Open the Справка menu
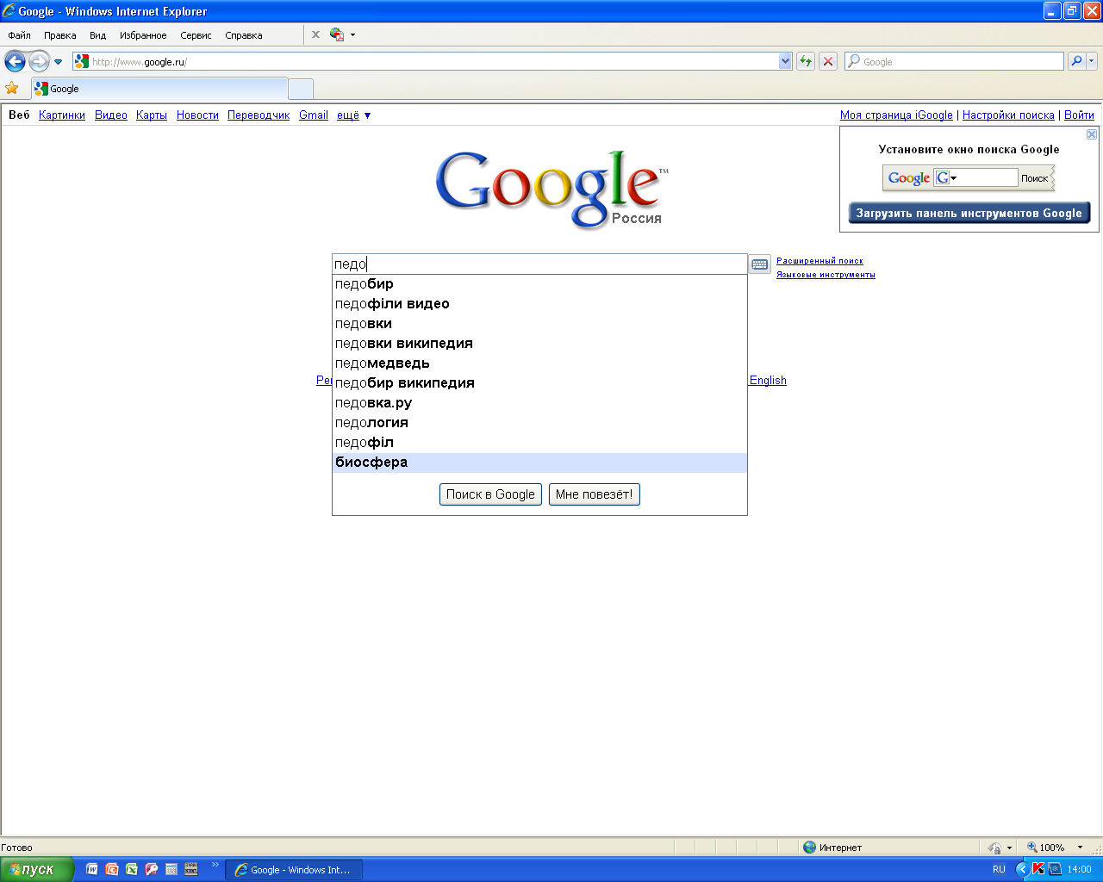 243,35
